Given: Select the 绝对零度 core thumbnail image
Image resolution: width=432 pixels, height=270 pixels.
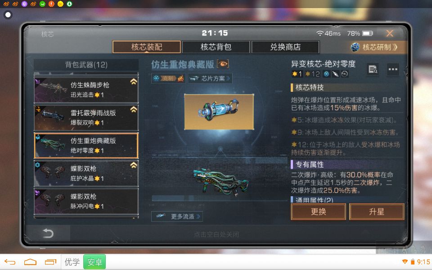Looking at the screenshot, I should tap(219, 112).
